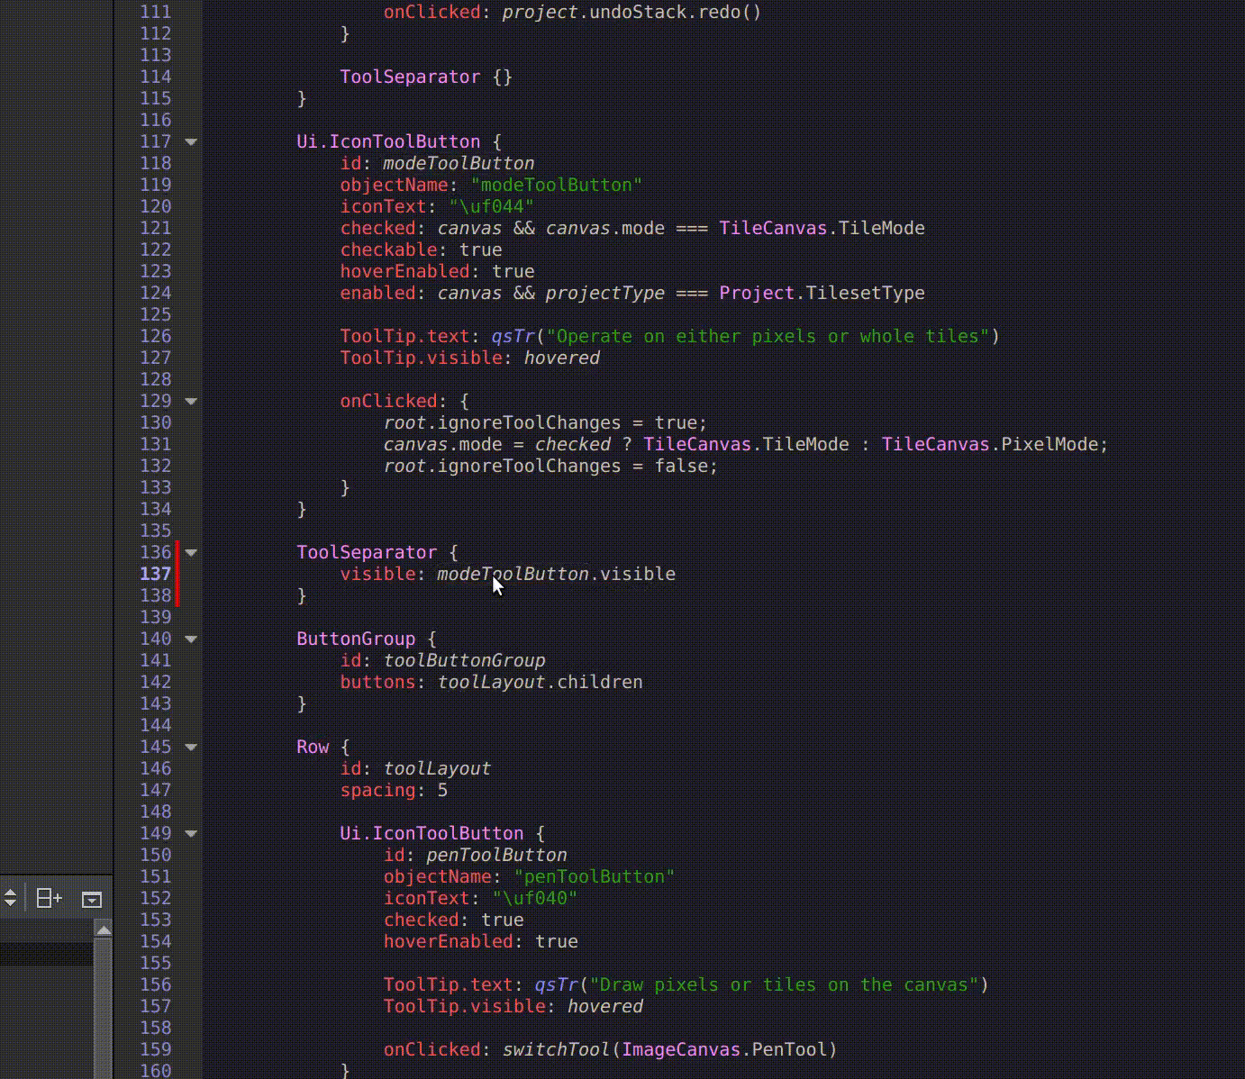The height and width of the screenshot is (1079, 1245).
Task: Click the "checkable" property name
Action: click(388, 249)
